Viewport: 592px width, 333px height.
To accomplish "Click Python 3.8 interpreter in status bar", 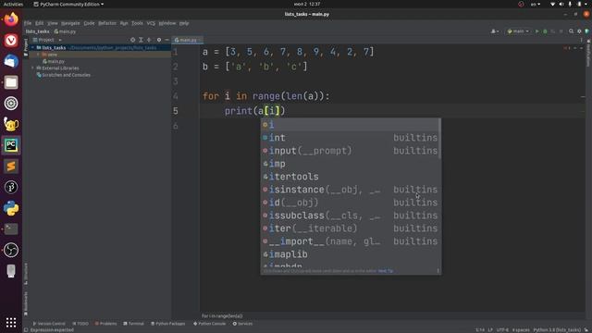I will (557, 330).
